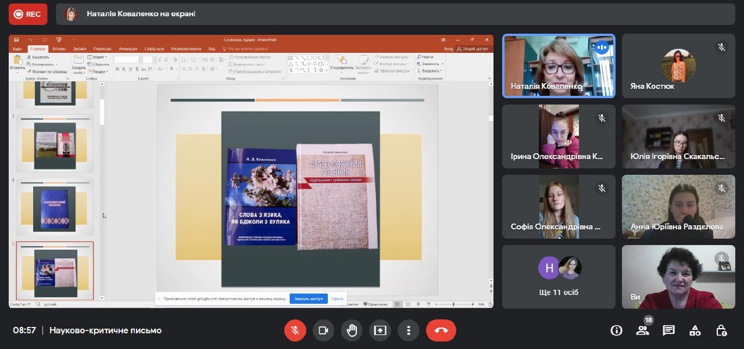
Task: Expand the 'Макет' layout dropdown
Action: coord(98,57)
